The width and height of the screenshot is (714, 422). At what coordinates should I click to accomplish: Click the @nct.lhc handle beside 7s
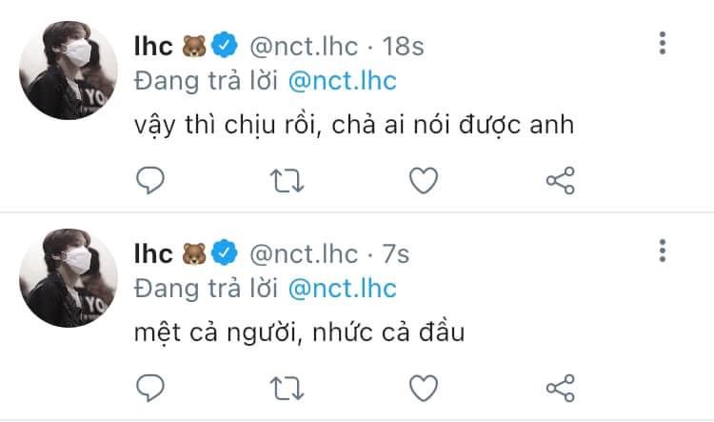click(304, 253)
